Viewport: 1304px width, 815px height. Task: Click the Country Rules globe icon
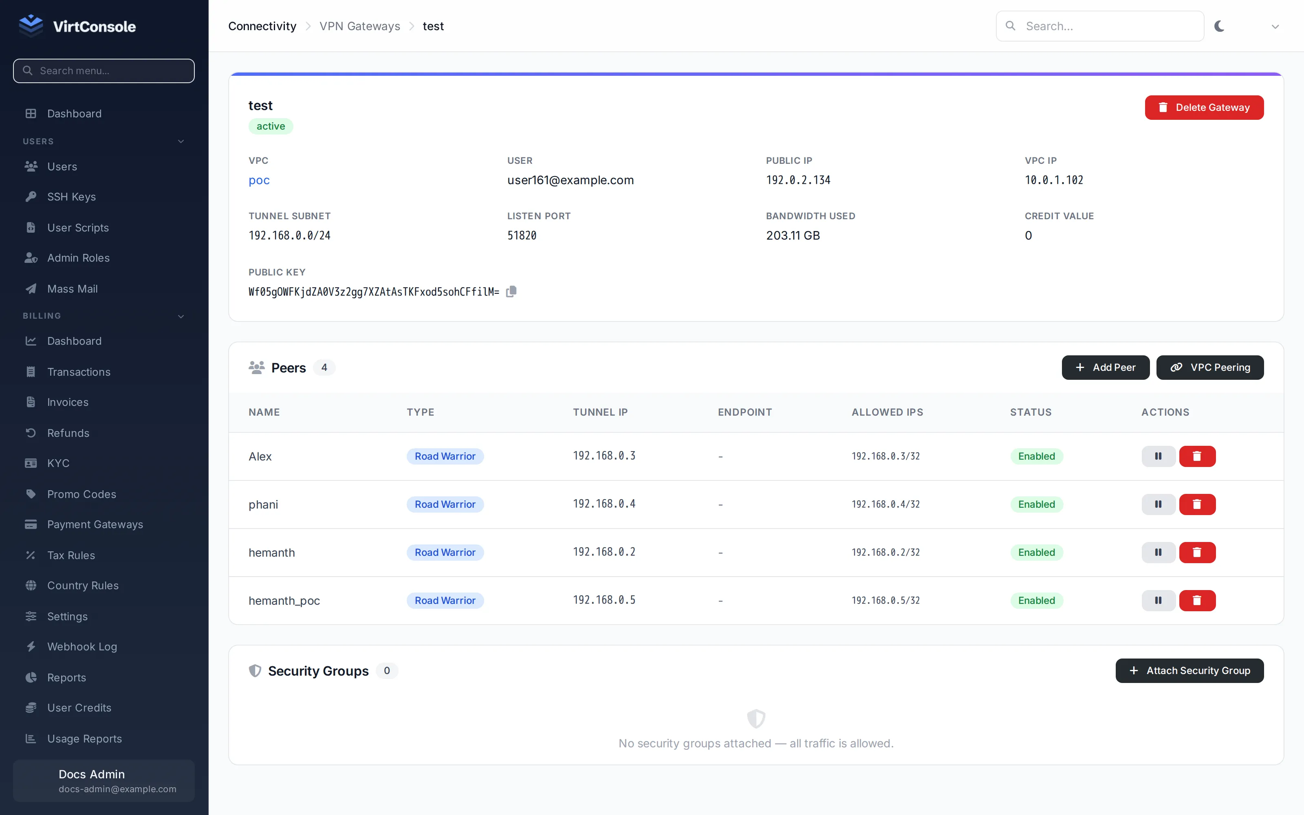coord(31,586)
